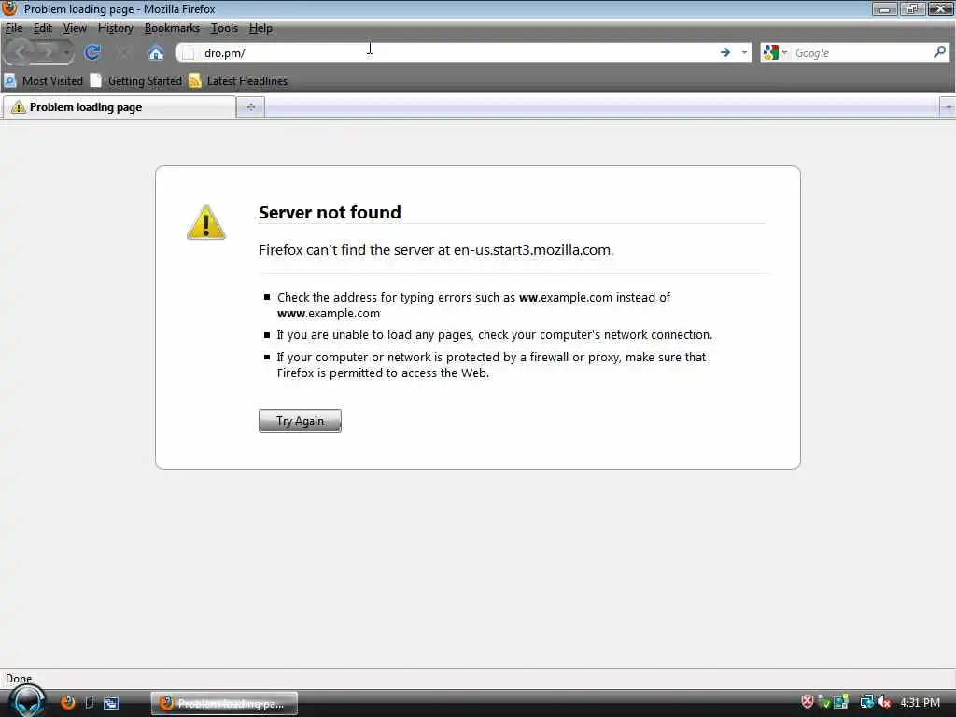Click the Server not found heading

pyautogui.click(x=330, y=212)
